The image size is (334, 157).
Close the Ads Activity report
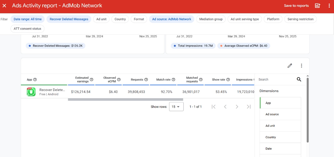pyautogui.click(x=4, y=5)
